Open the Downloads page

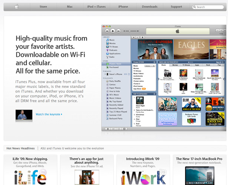[x=150, y=7]
